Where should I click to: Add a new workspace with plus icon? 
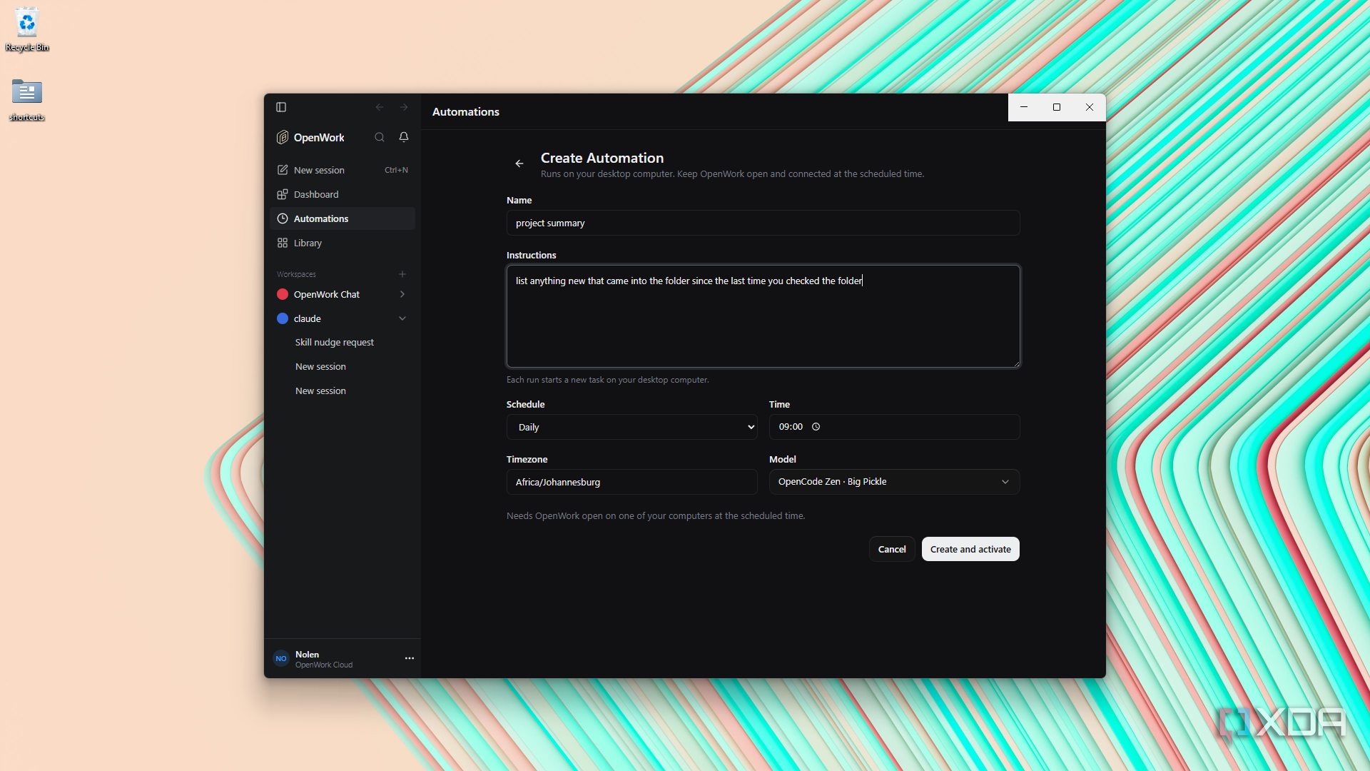point(402,274)
